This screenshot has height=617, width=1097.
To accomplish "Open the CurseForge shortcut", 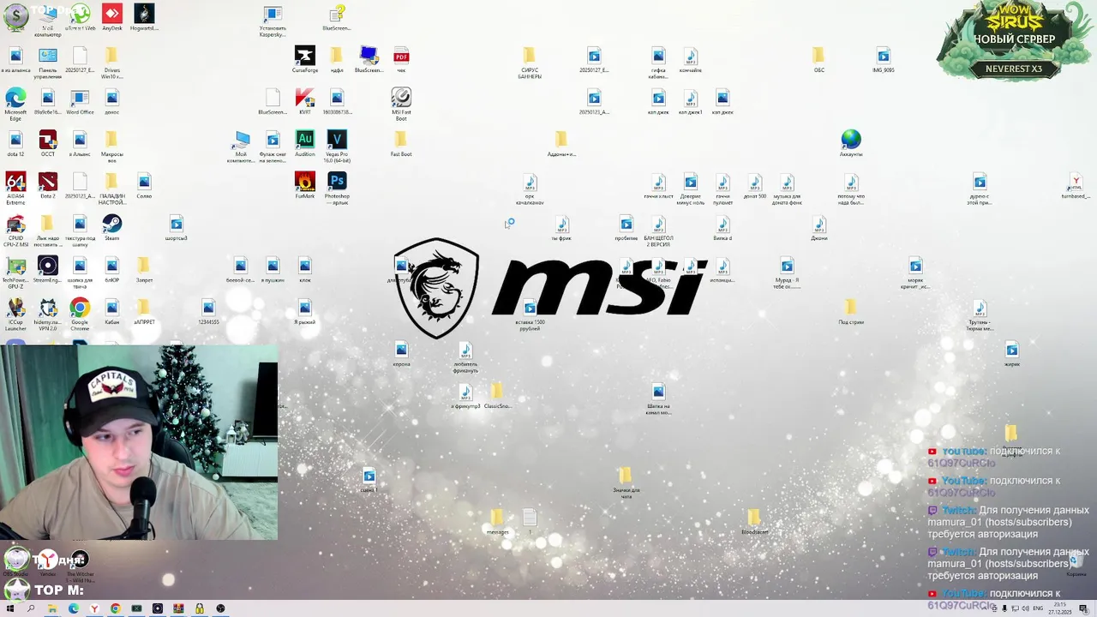I will [304, 59].
